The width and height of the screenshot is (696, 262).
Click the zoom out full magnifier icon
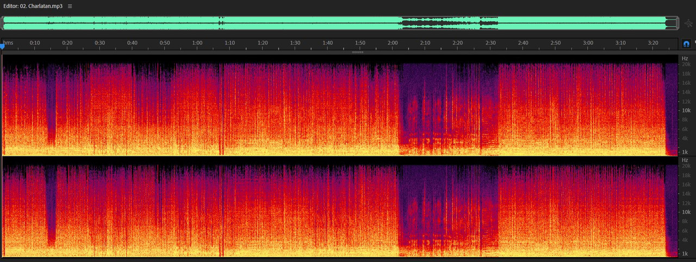(689, 23)
